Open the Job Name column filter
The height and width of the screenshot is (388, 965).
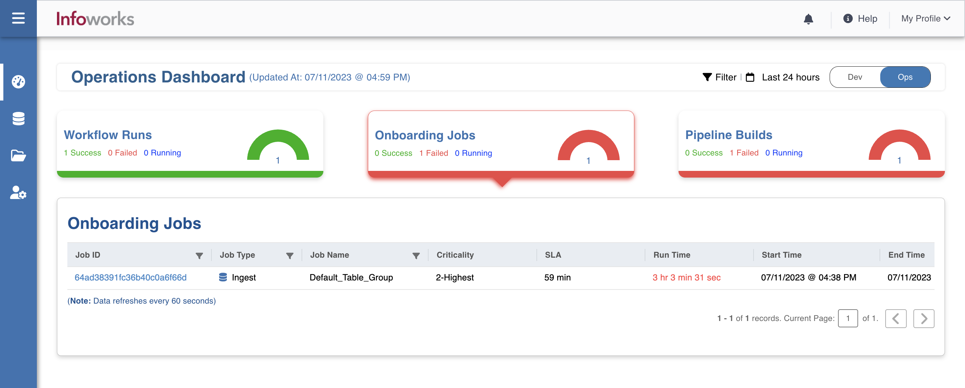click(416, 255)
